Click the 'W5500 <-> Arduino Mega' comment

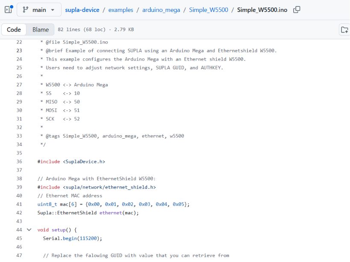(77, 84)
